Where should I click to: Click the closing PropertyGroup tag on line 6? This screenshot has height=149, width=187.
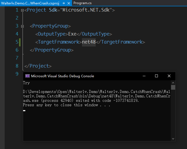point(52,50)
